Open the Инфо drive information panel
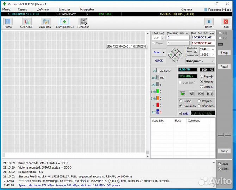This screenshot has width=236, height=190. 8,23
